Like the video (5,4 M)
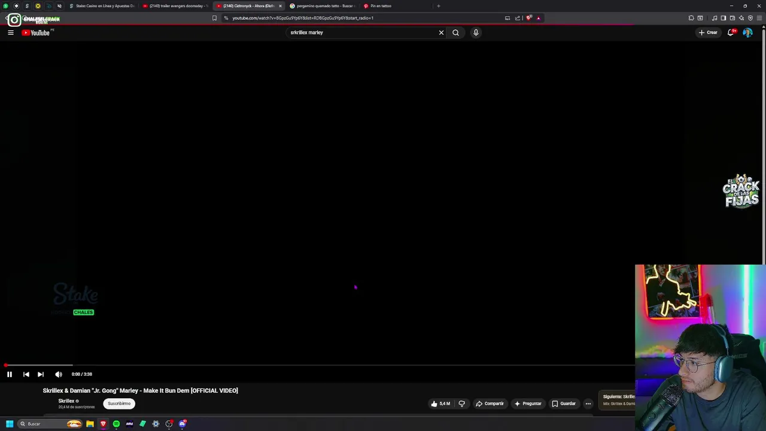 440,403
